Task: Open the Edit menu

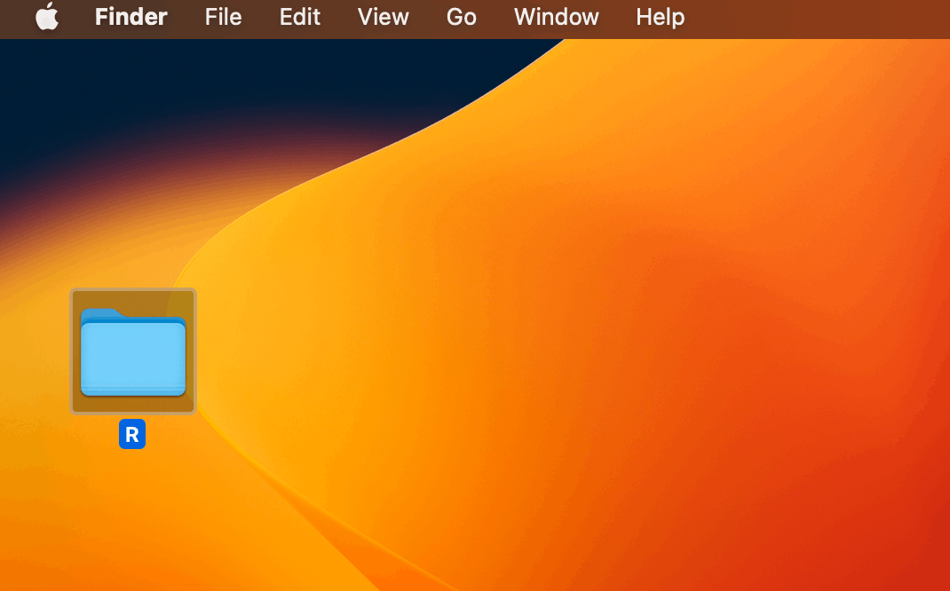Action: coord(300,17)
